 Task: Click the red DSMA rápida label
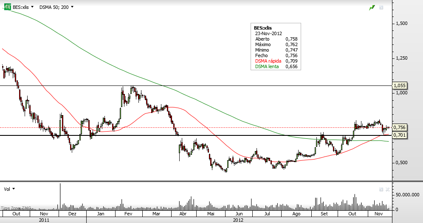[x=268, y=61]
